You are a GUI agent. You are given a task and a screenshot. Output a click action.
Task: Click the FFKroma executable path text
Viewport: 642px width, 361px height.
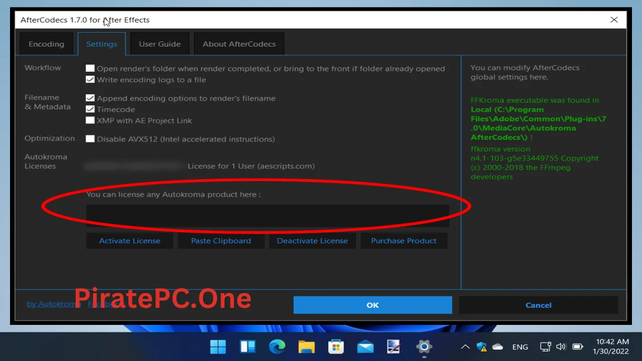pos(538,119)
